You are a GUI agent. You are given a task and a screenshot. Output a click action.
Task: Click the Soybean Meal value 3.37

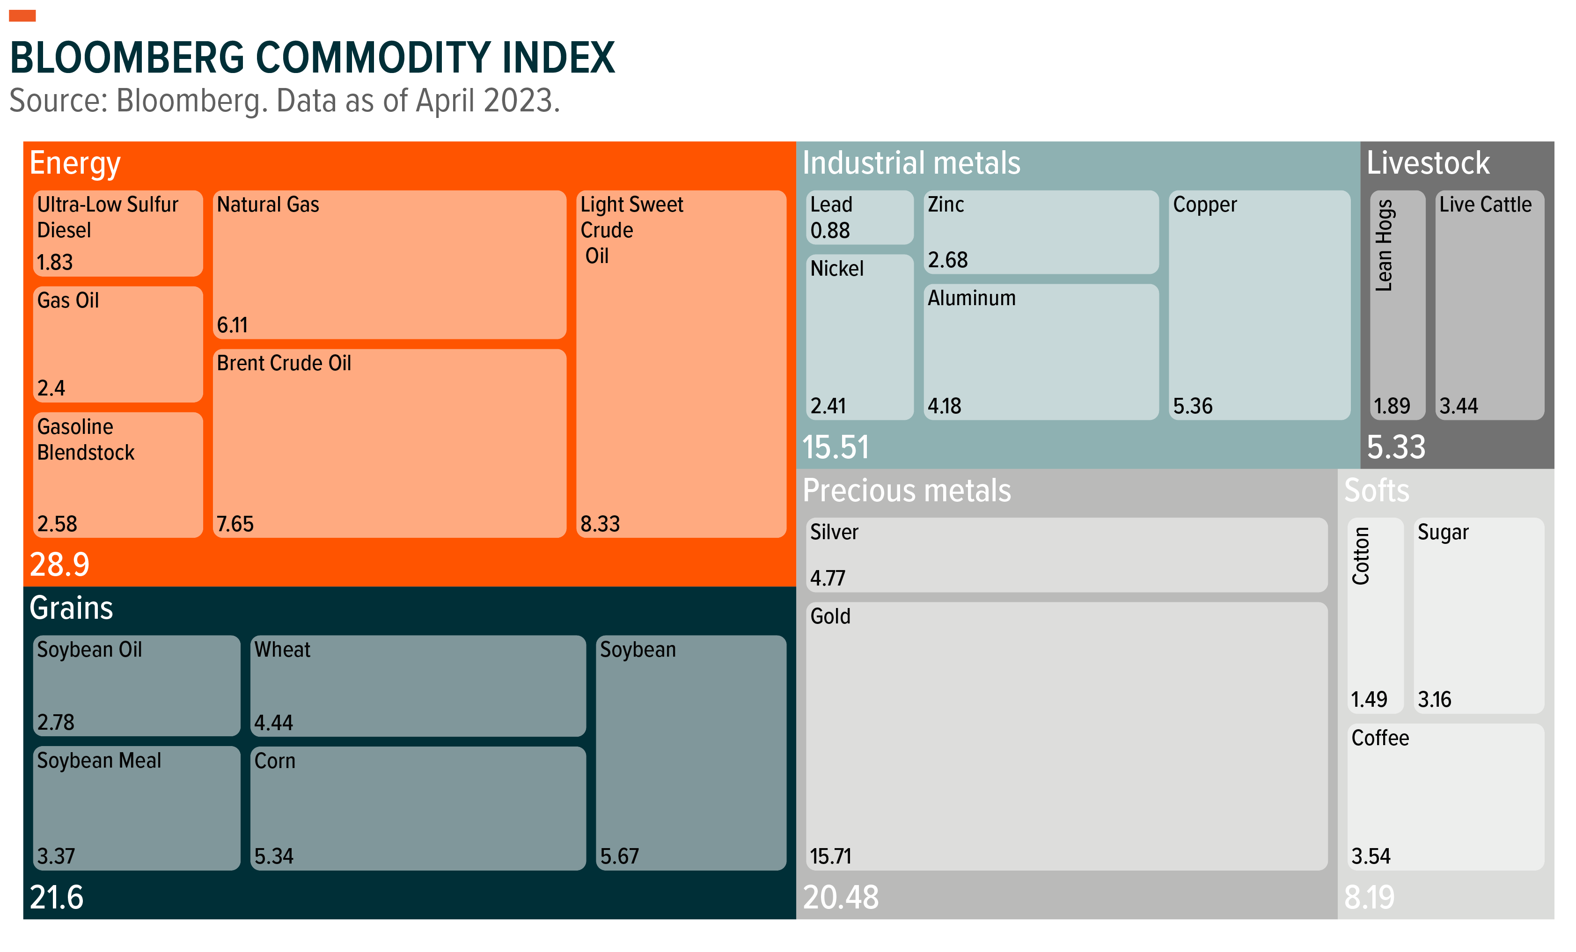coord(56,856)
